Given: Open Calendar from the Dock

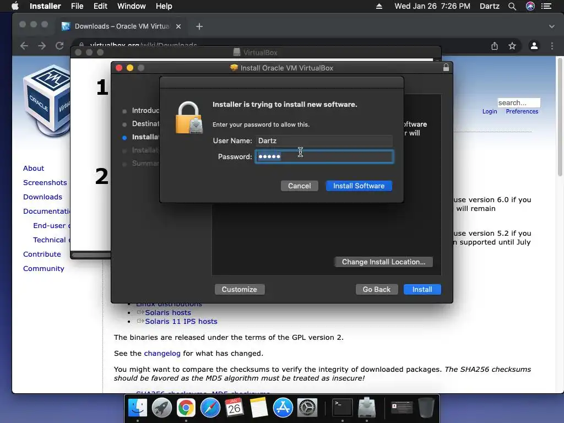Looking at the screenshot, I should tap(234, 408).
